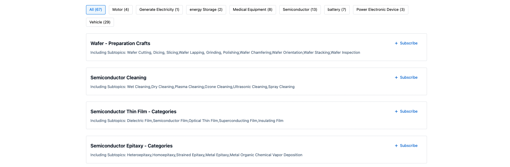510x167 pixels.
Task: Filter by Power Electronic Device (3)
Action: tap(380, 10)
